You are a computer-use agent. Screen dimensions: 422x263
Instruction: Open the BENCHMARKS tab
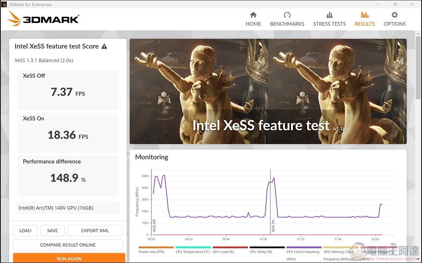click(287, 19)
